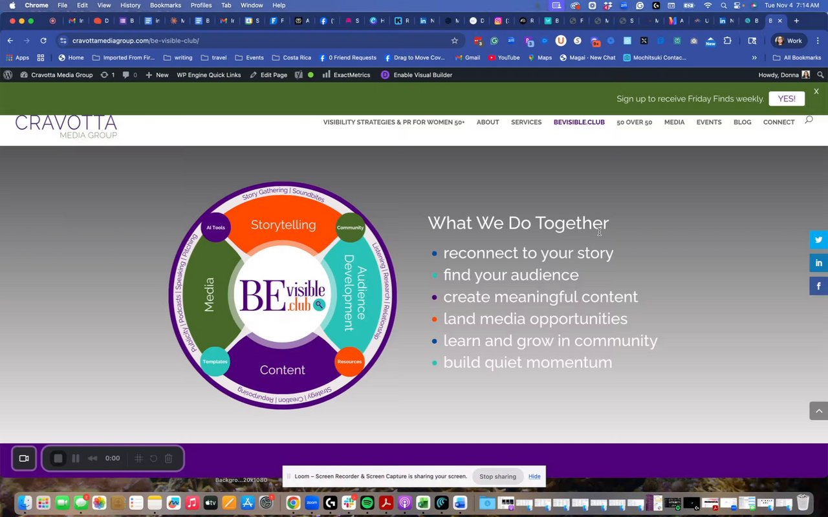Open the CONNECT nav menu item
Screen dimensions: 828x517
click(779, 122)
